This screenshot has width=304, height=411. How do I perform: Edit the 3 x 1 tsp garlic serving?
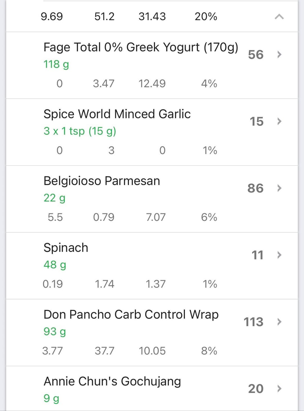(x=80, y=131)
